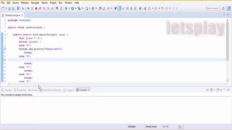Click the Disconnect icon

tap(40, 8)
